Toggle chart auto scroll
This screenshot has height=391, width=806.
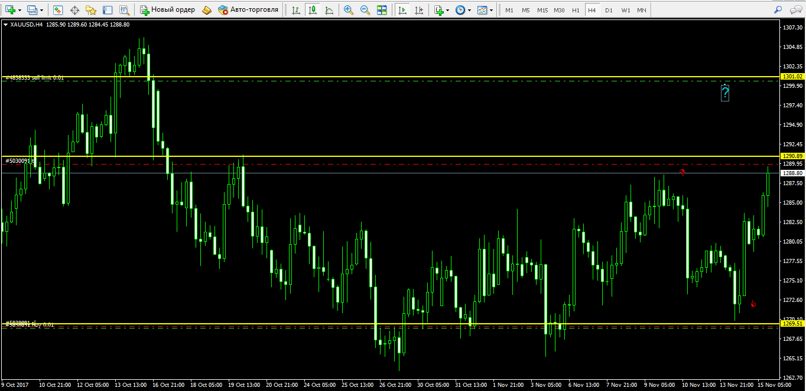tap(402, 10)
